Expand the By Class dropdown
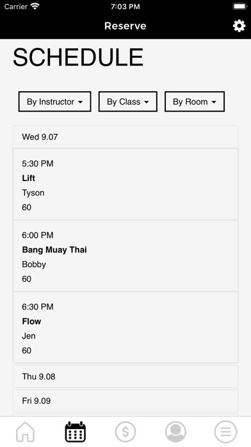 point(128,101)
